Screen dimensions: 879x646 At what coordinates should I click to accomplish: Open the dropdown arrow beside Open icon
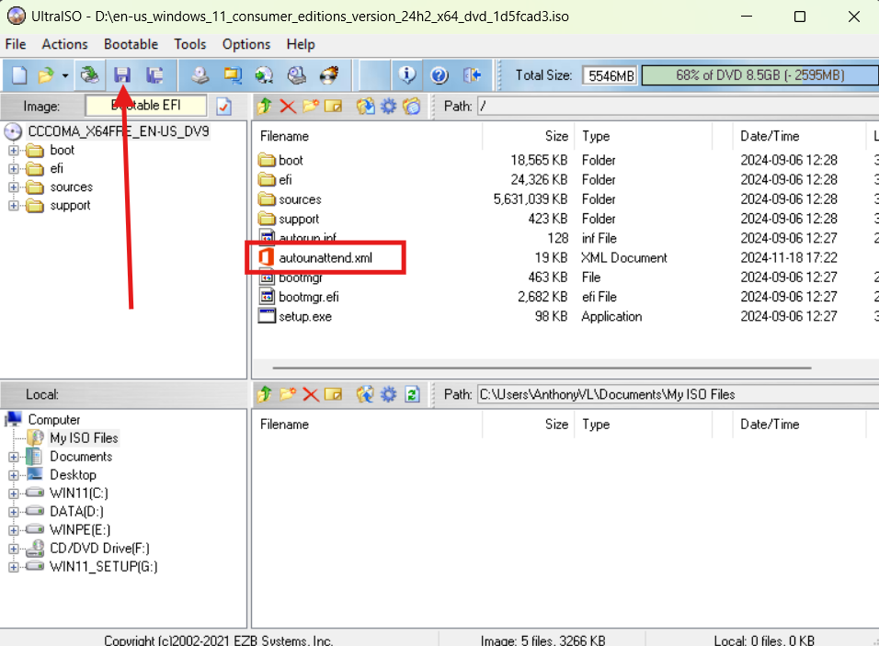64,76
